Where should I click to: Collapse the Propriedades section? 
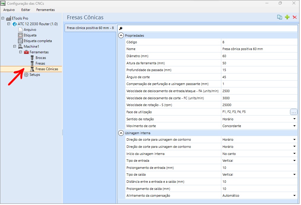click(x=121, y=36)
